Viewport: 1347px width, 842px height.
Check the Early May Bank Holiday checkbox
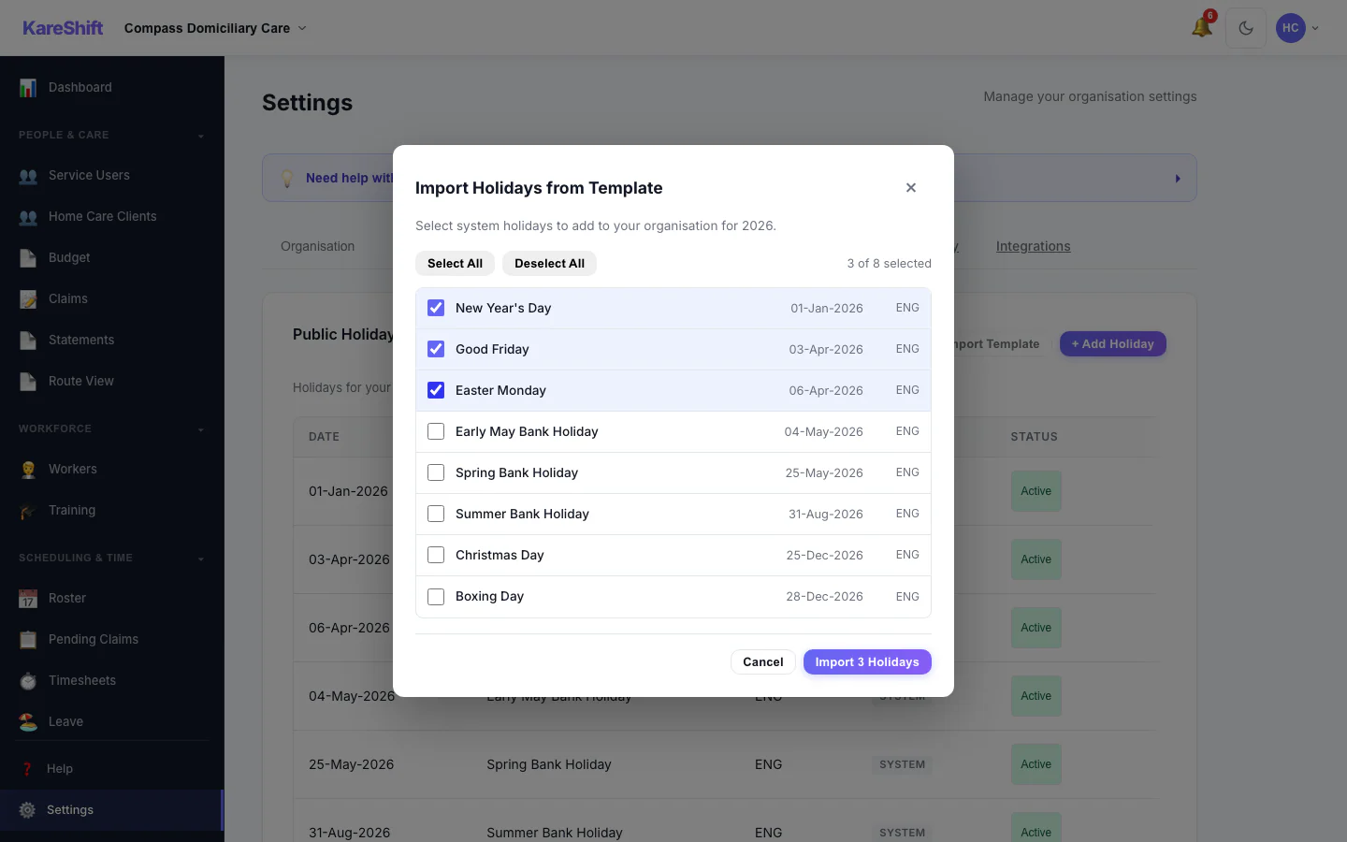[436, 431]
